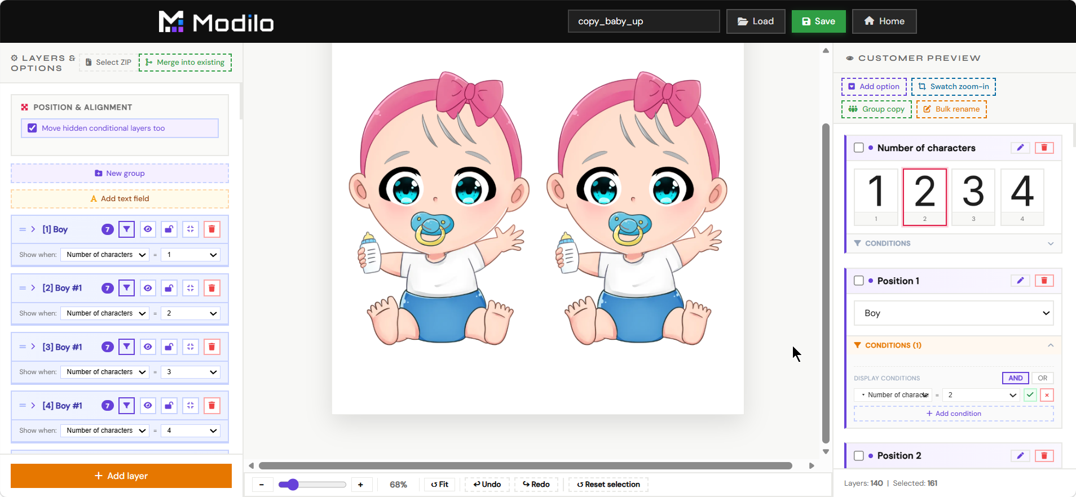Remove the display condition with red x

coord(1047,395)
